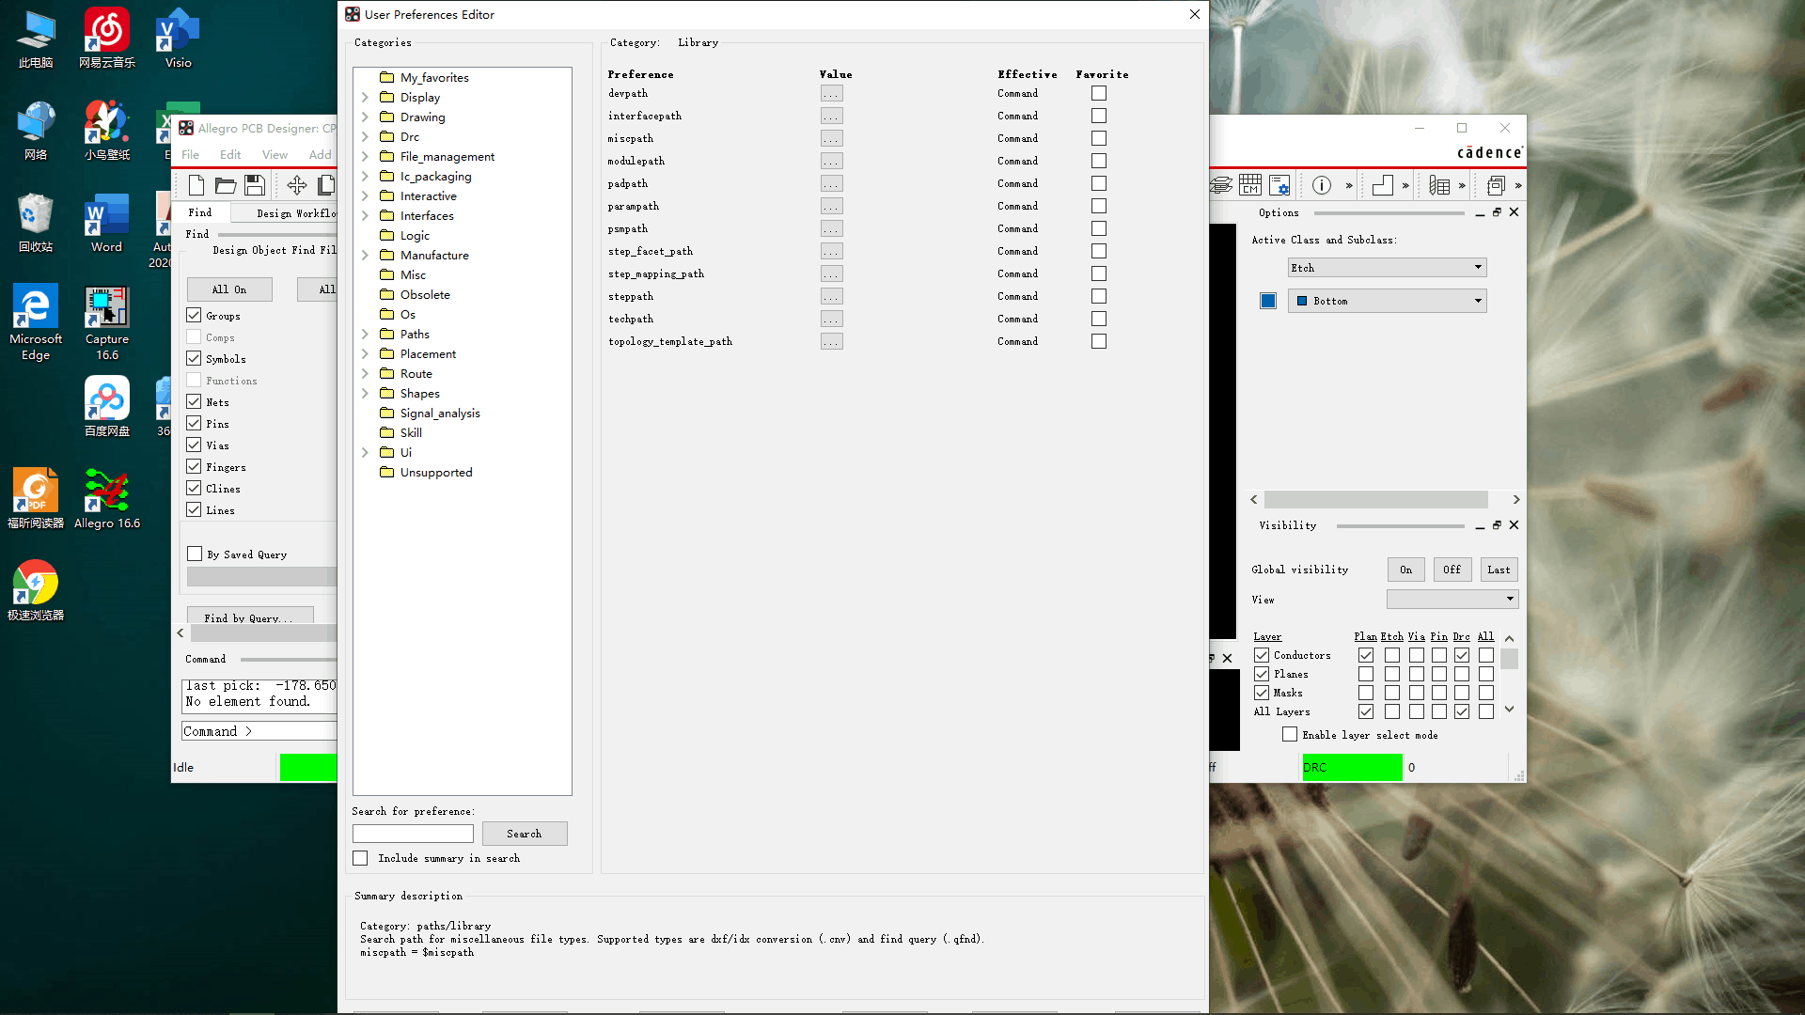Image resolution: width=1805 pixels, height=1015 pixels.
Task: Mark padpath as favorite
Action: (x=1098, y=183)
